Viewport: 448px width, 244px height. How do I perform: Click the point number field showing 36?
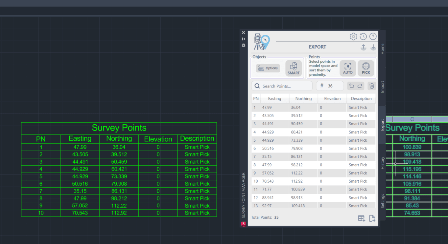coord(330,86)
